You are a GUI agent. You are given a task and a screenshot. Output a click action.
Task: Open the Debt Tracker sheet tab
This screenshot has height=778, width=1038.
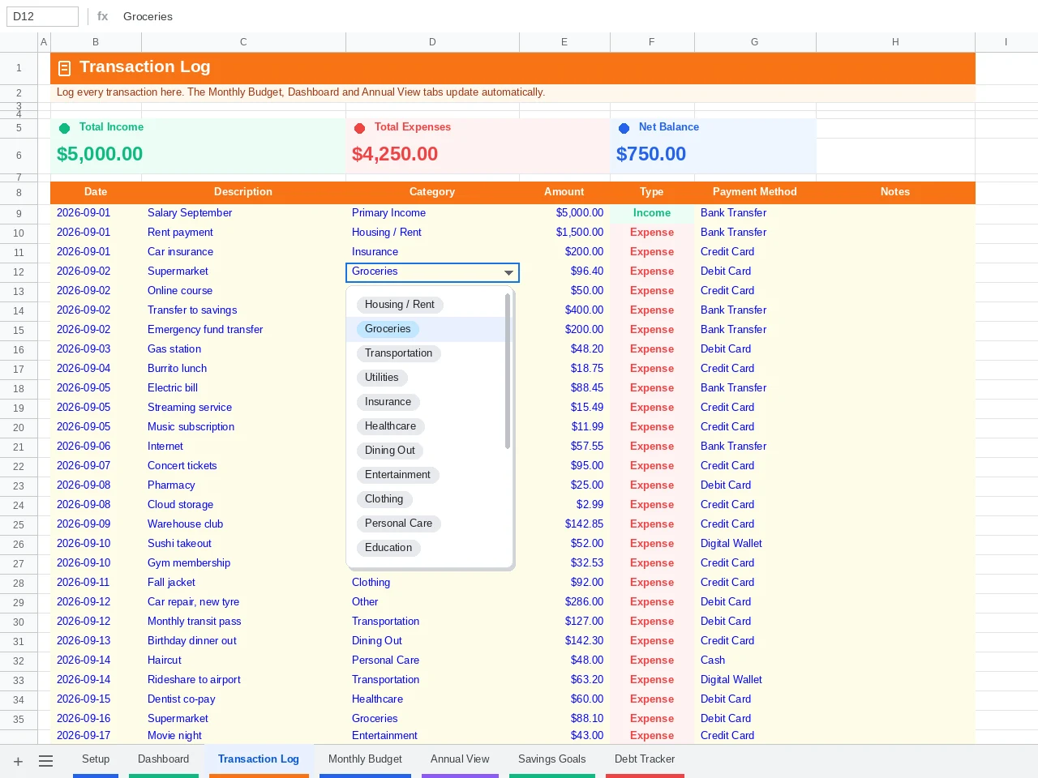[645, 759]
